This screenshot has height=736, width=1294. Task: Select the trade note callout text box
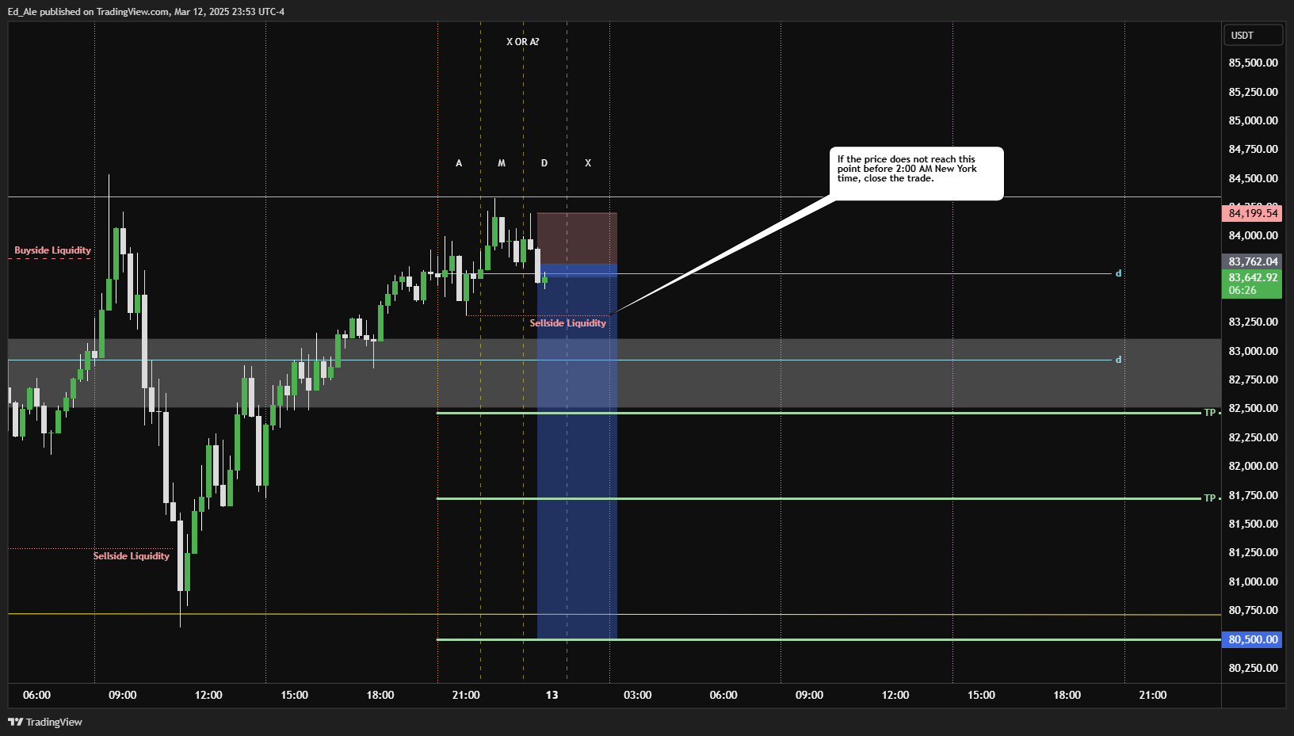(916, 173)
